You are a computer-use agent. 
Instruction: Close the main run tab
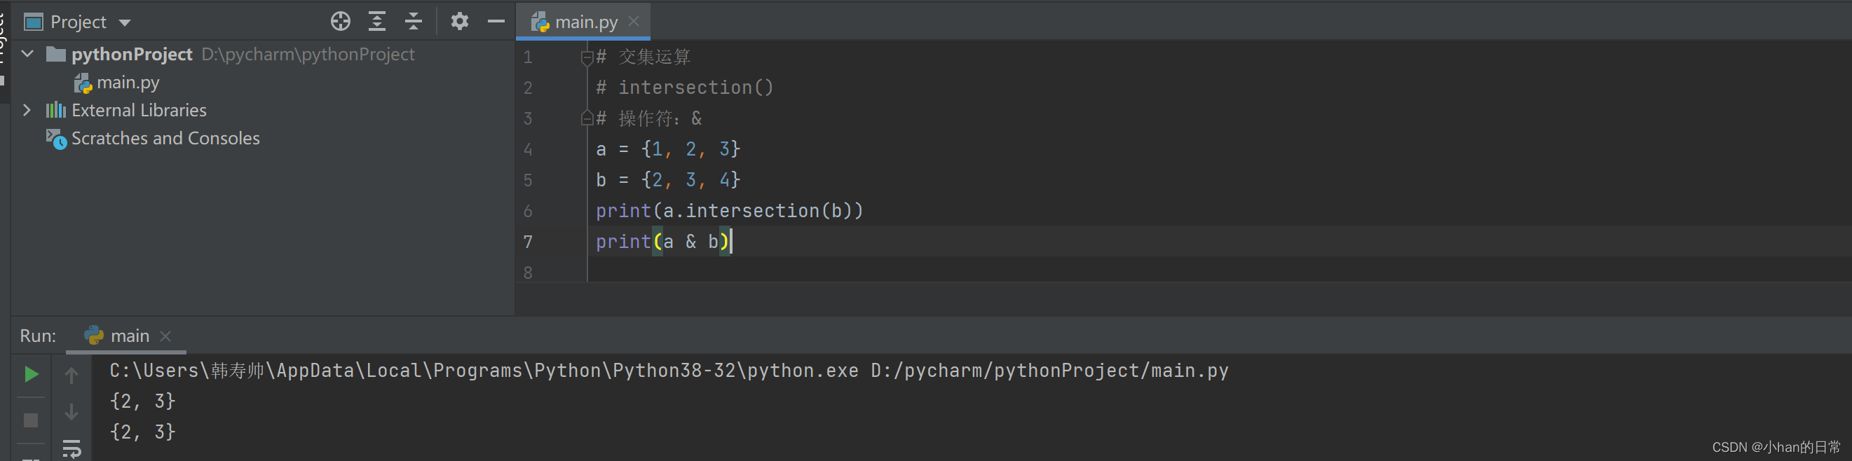(165, 336)
